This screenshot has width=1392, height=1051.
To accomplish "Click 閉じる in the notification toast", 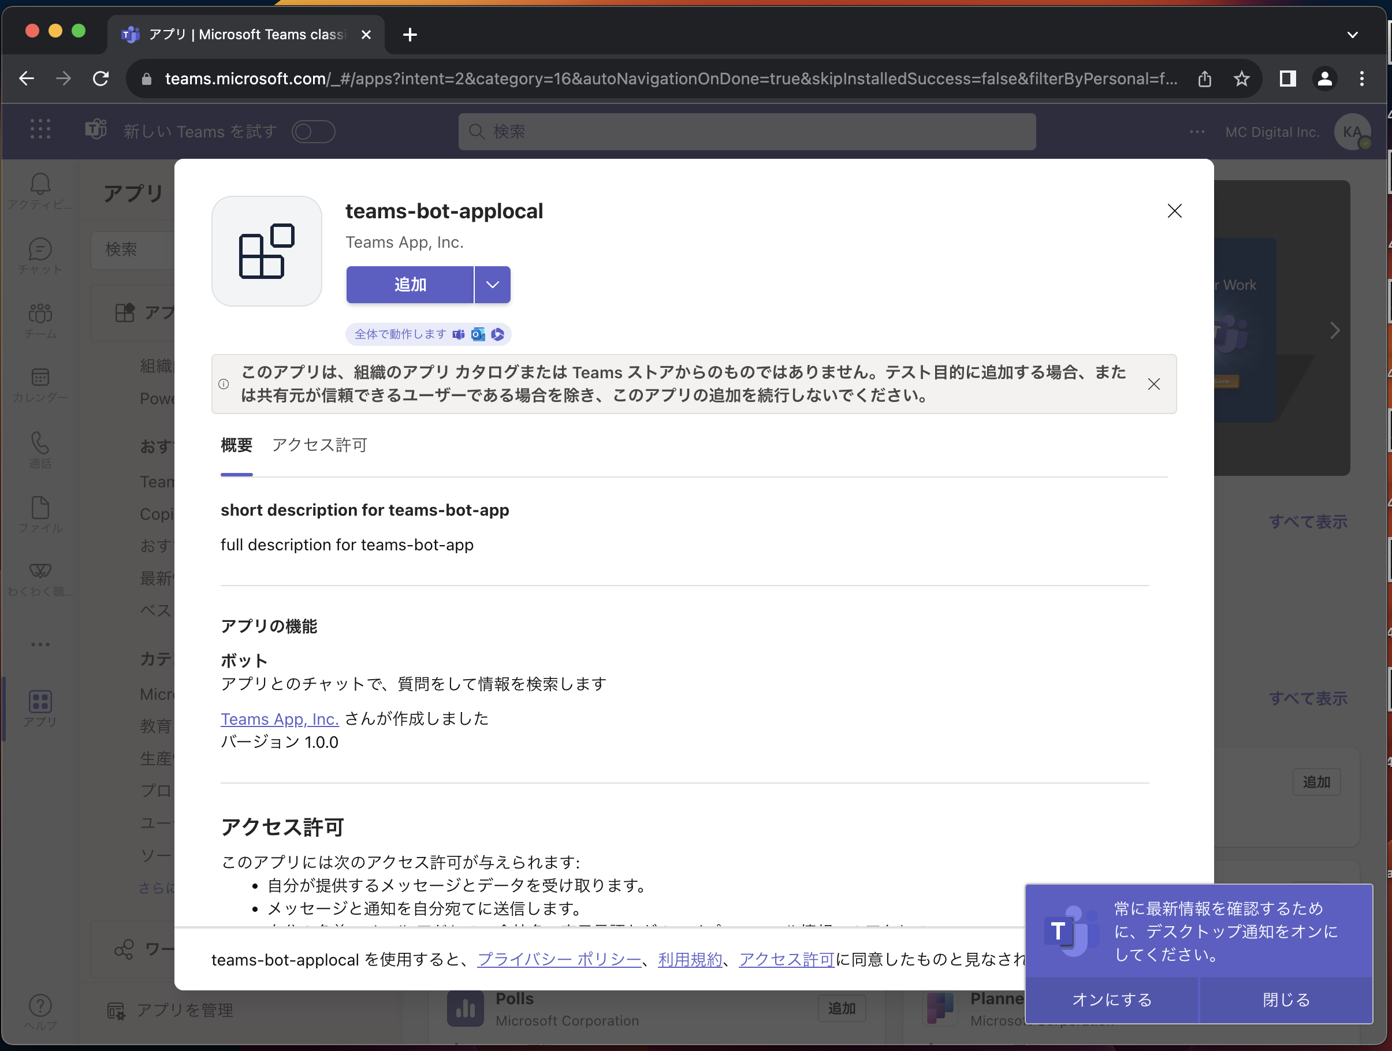I will (1286, 1000).
